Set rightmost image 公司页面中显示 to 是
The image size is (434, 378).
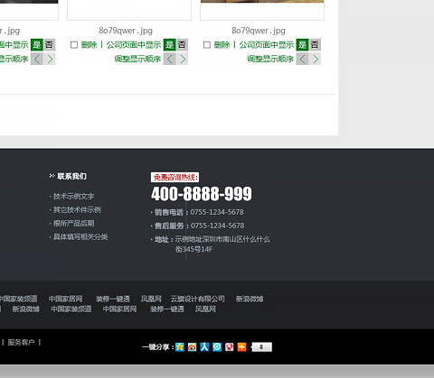(302, 45)
